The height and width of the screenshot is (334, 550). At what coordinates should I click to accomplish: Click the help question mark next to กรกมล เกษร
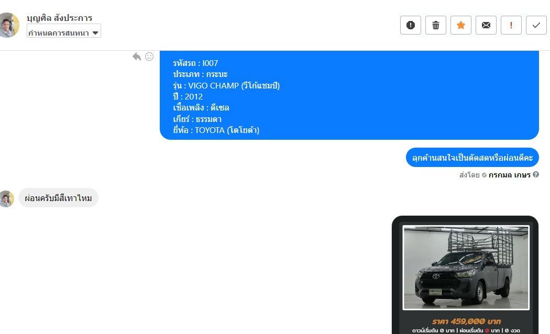(536, 174)
